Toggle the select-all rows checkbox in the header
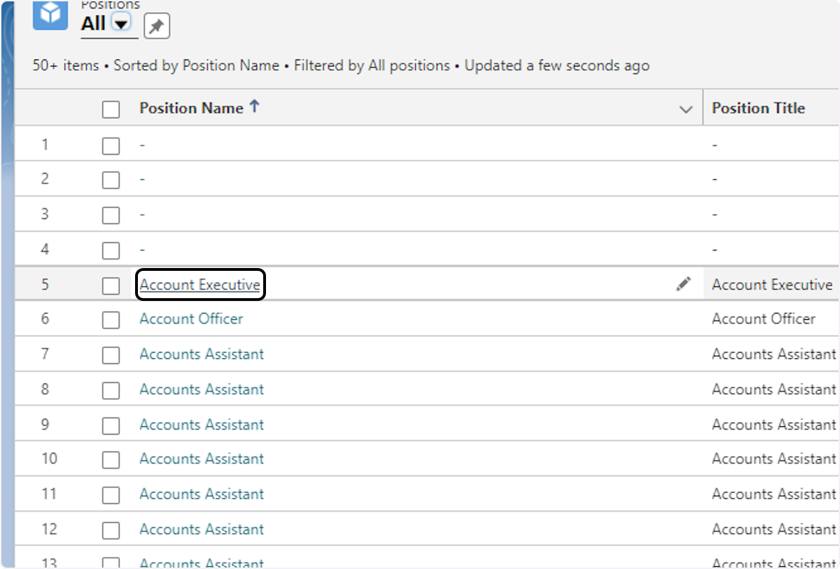Viewport: 840px width, 569px height. 111,109
